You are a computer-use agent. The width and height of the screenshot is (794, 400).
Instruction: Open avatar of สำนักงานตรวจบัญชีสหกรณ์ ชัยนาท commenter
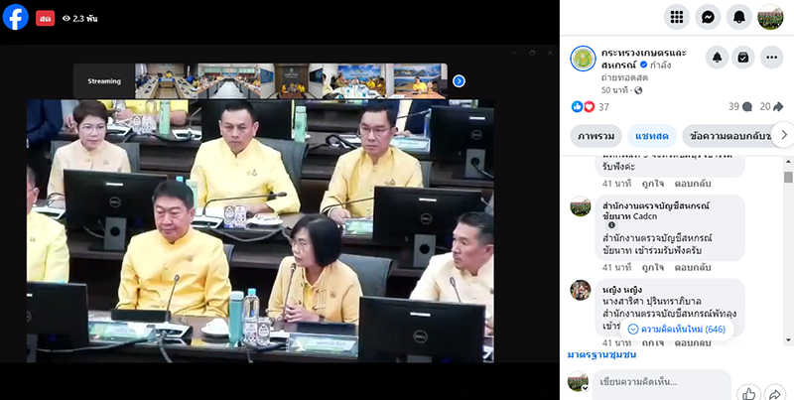(x=581, y=206)
